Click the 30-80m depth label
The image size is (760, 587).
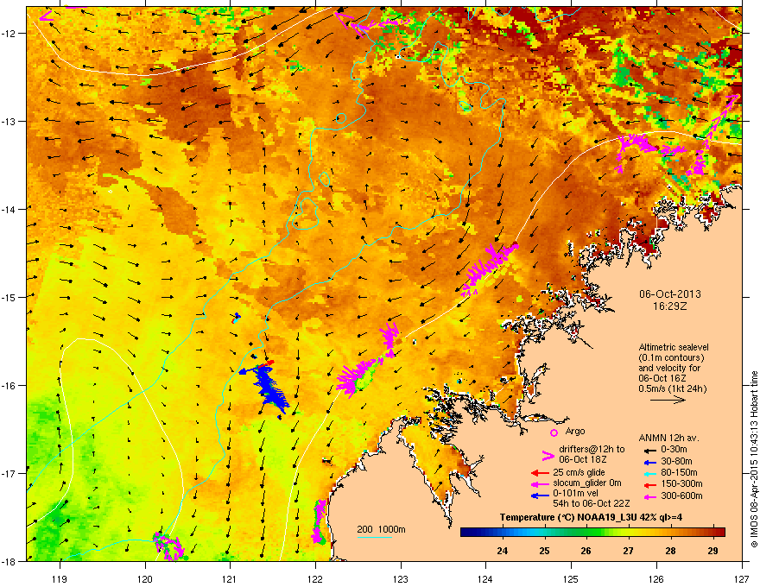click(676, 462)
